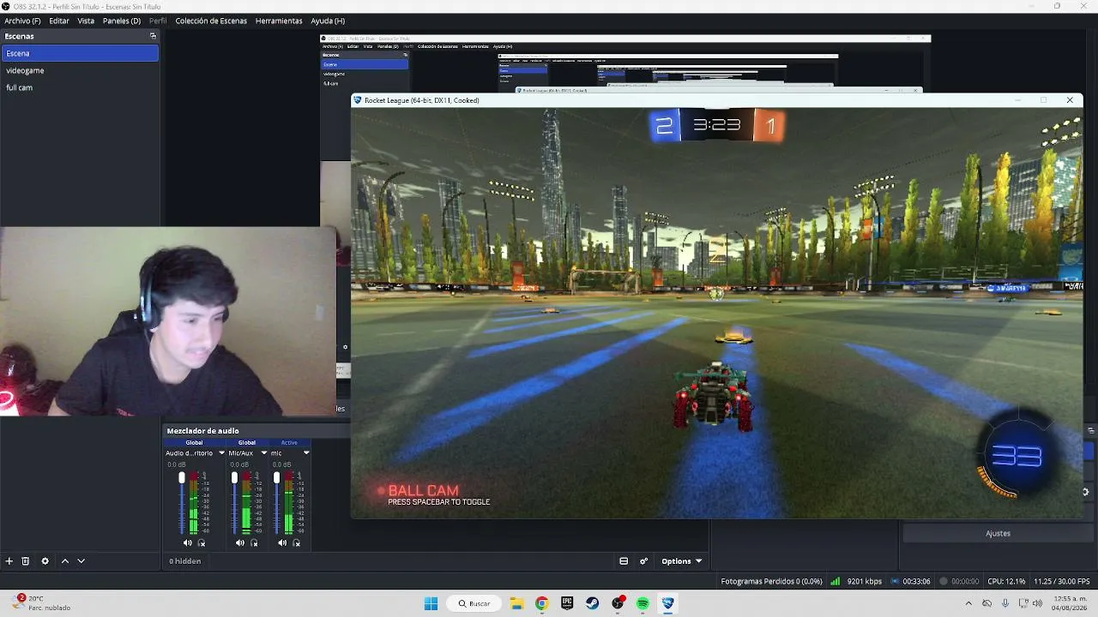1098x617 pixels.
Task: Click the Buscar taskbar search box
Action: (x=474, y=603)
